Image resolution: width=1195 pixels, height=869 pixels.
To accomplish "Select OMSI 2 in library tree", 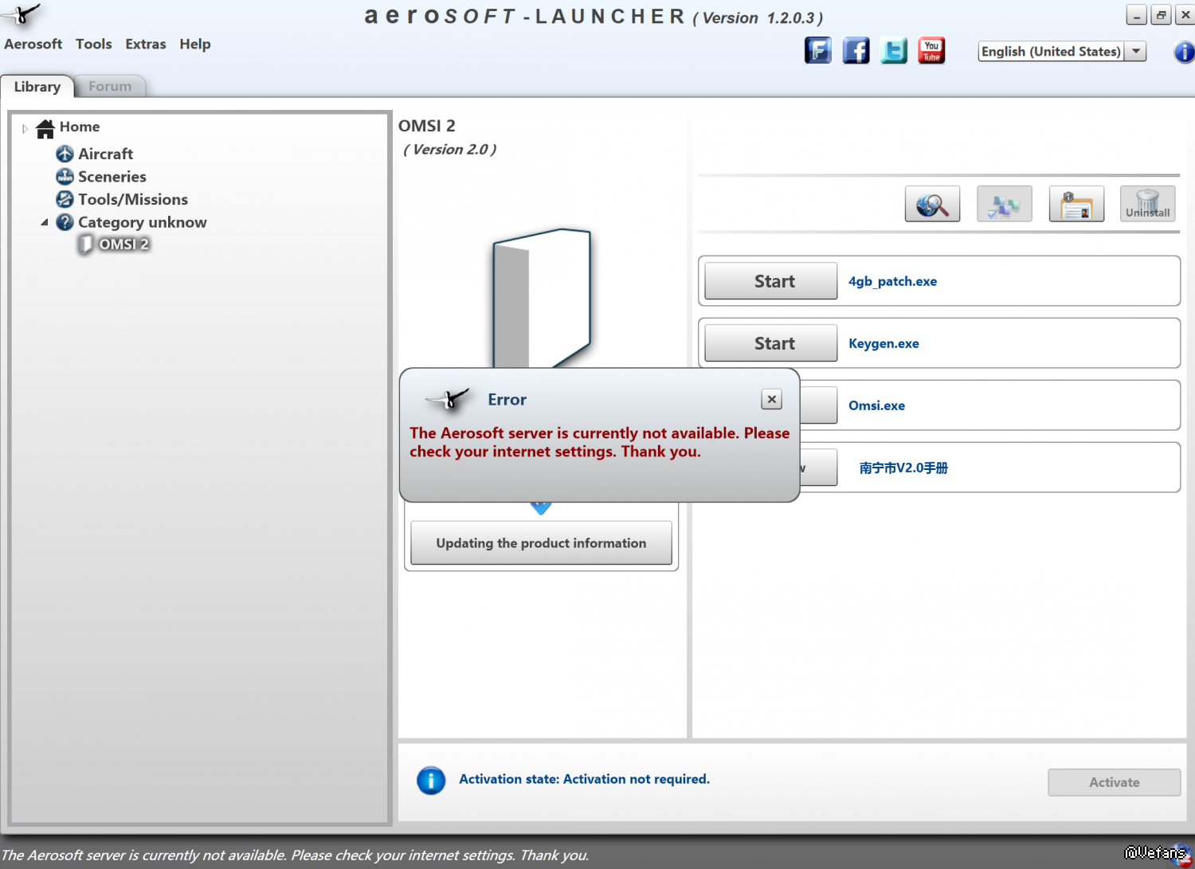I will [x=123, y=245].
